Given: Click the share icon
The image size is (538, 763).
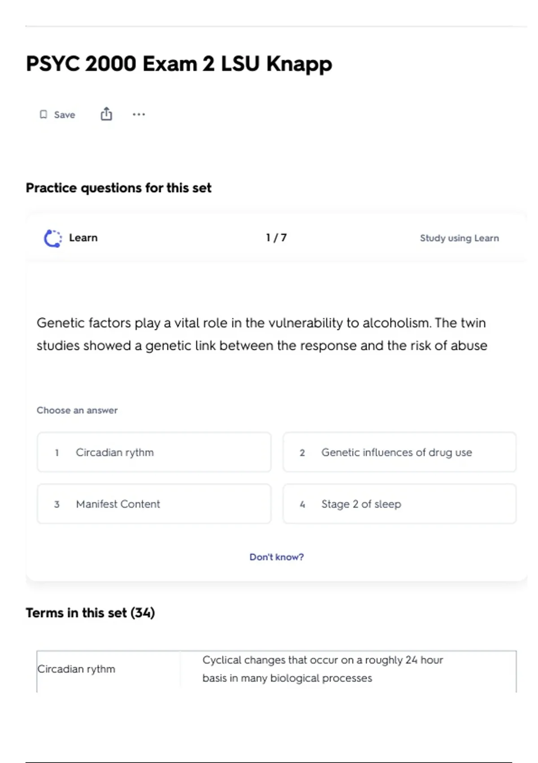Looking at the screenshot, I should [106, 114].
